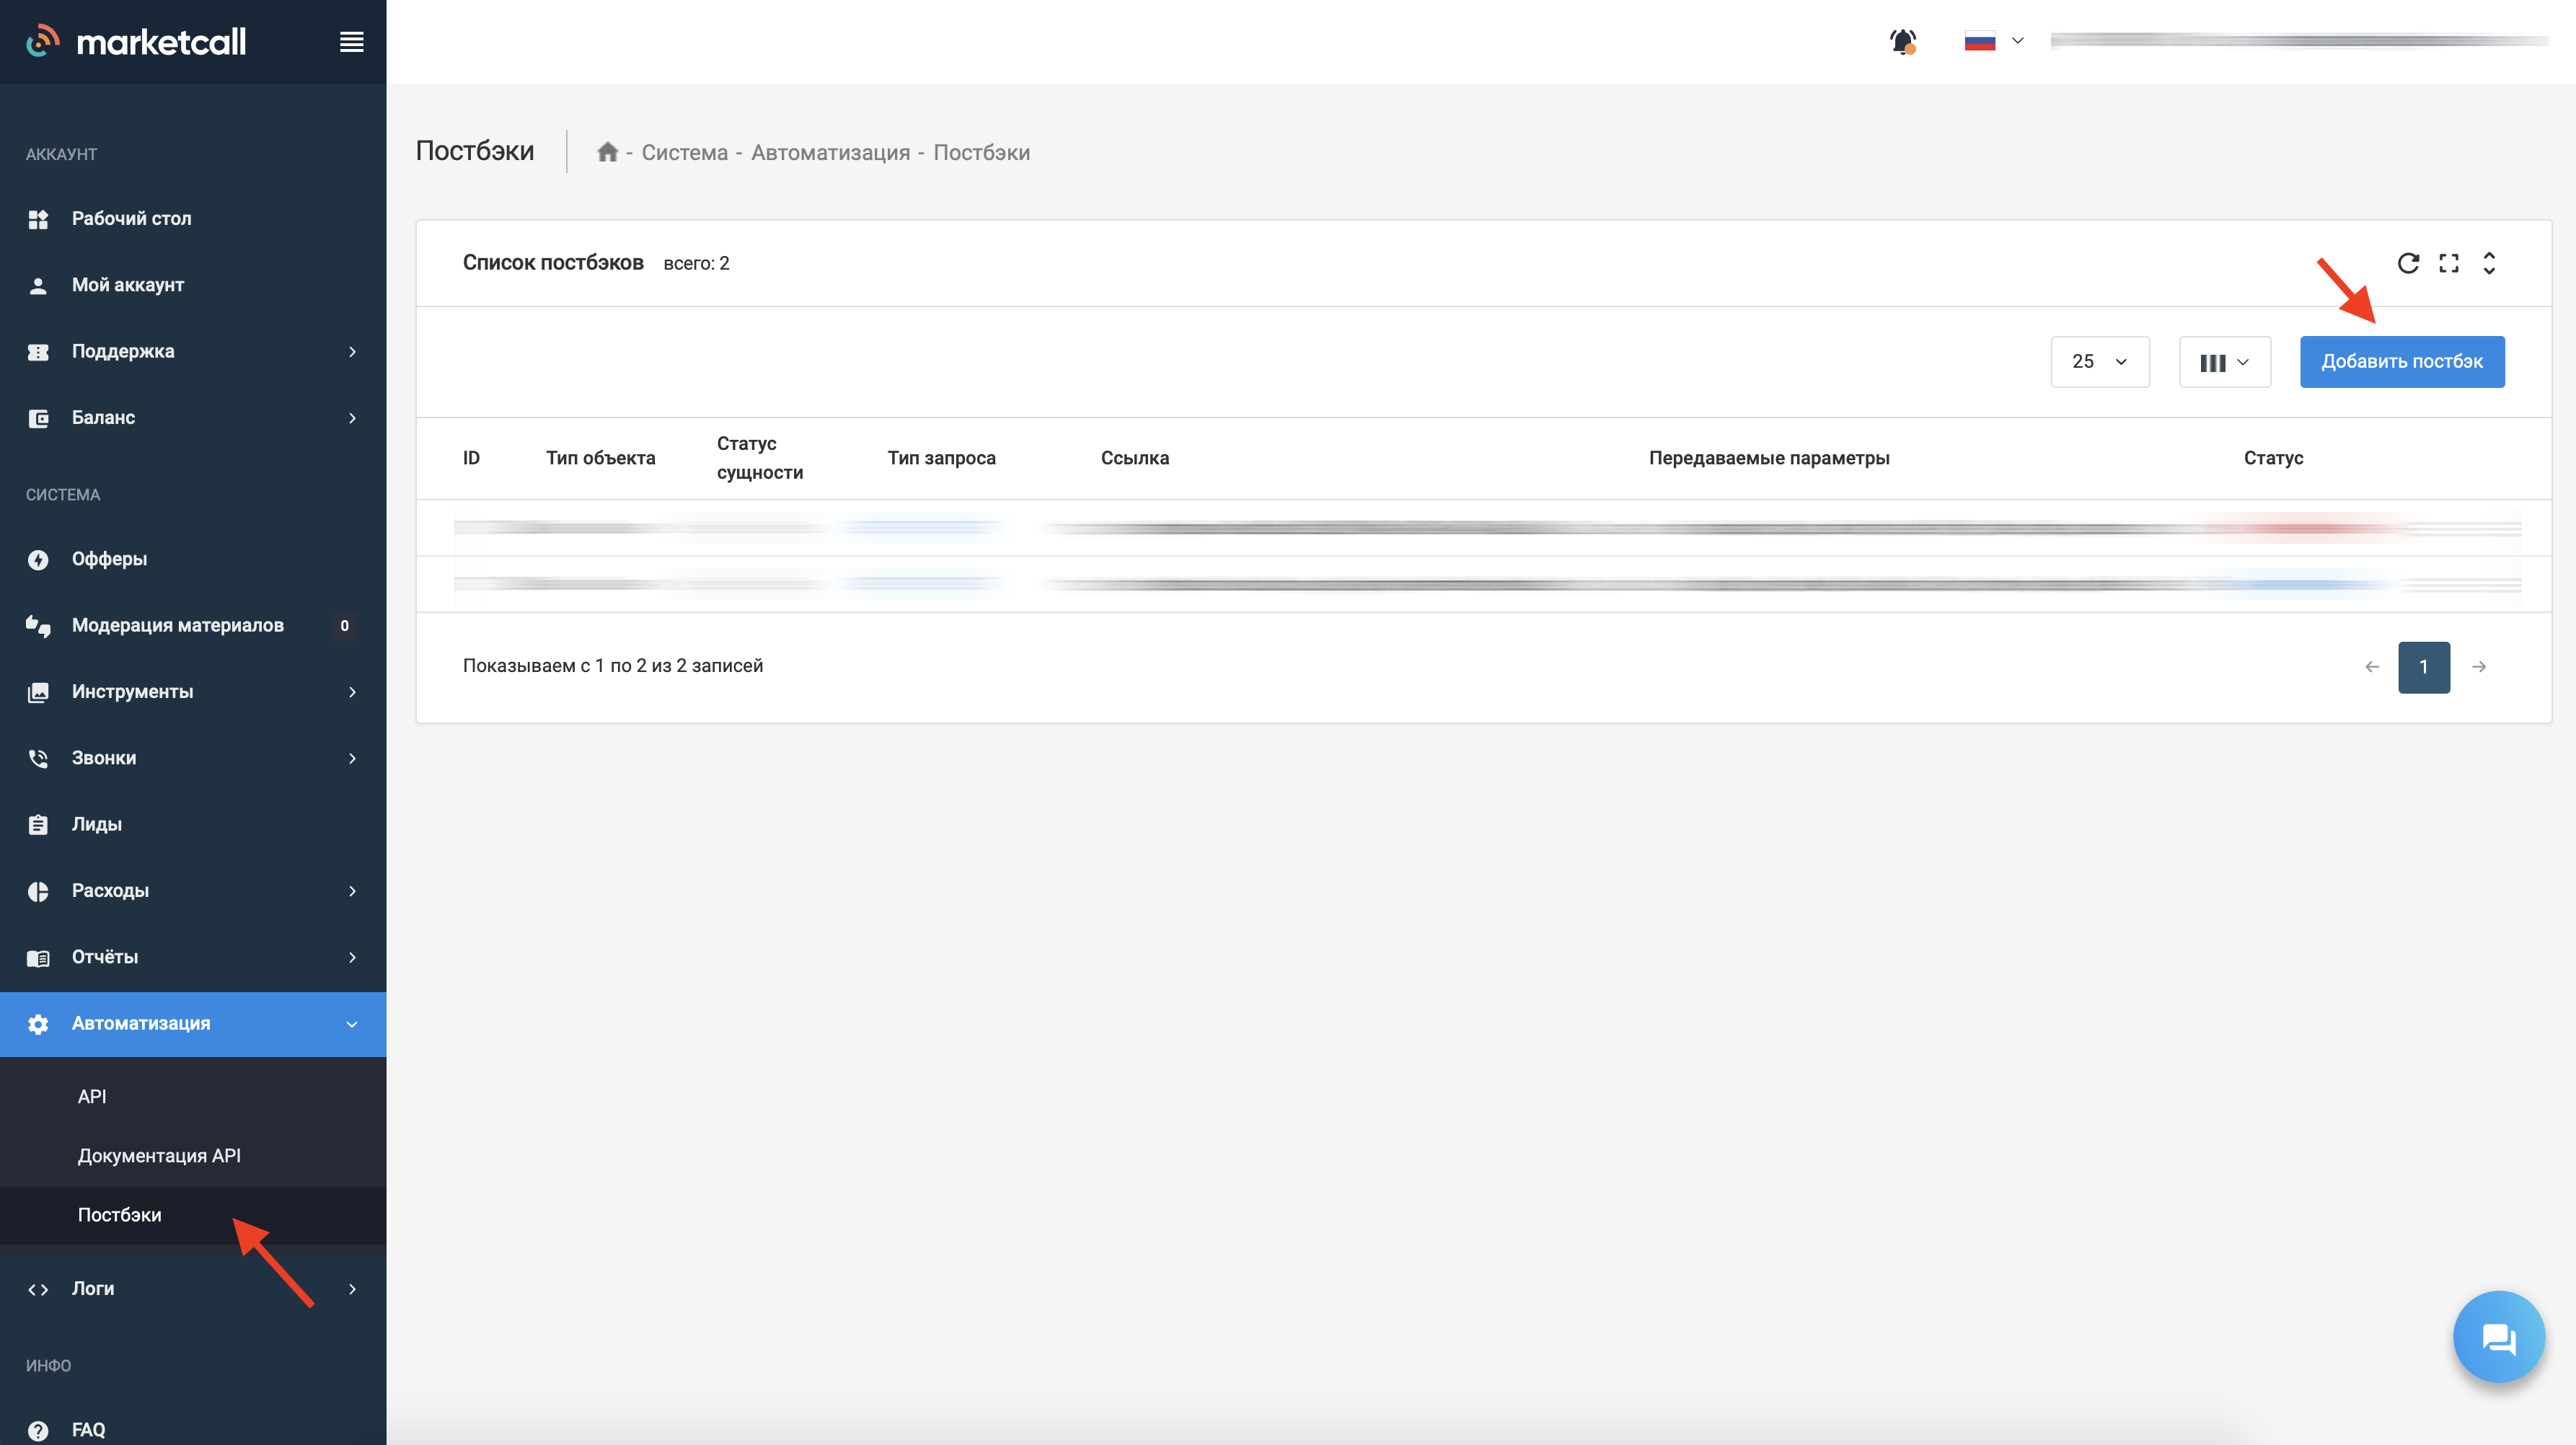
Task: Open the Автоматизация breadcrumb link
Action: pos(830,153)
